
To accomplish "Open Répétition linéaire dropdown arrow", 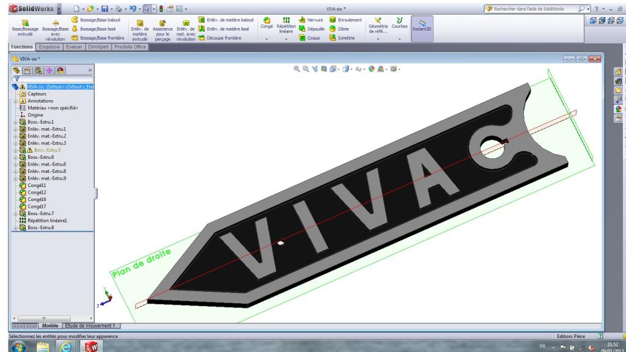I will [x=286, y=39].
